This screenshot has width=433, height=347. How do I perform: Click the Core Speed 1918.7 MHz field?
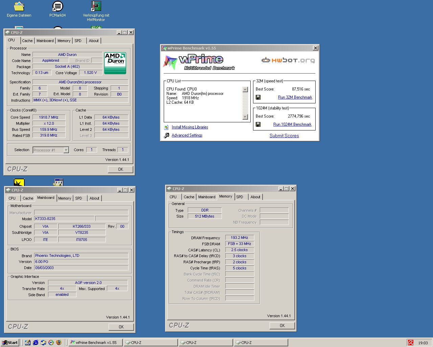click(49, 117)
